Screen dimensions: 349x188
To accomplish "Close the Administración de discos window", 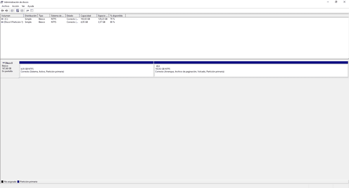I will [x=344, y=2].
